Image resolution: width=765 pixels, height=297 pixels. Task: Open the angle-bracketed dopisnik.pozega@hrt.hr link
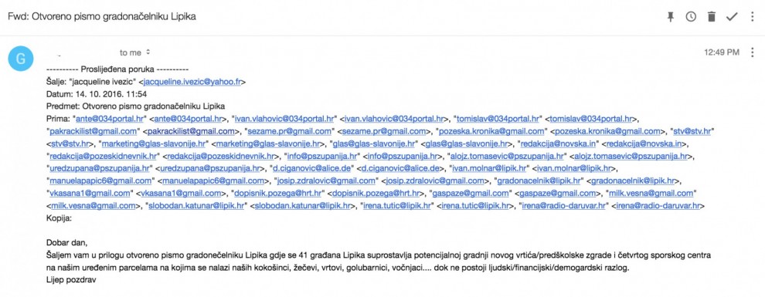375,194
